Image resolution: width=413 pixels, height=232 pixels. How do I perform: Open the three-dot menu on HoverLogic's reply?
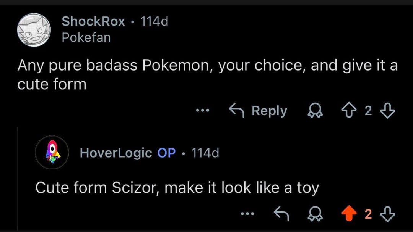247,214
